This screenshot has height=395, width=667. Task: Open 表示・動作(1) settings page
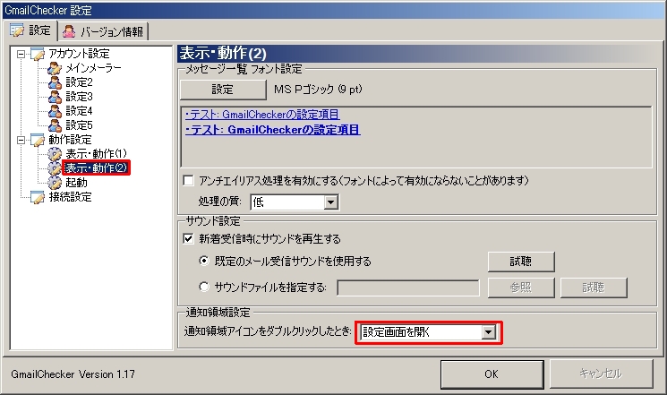click(96, 154)
